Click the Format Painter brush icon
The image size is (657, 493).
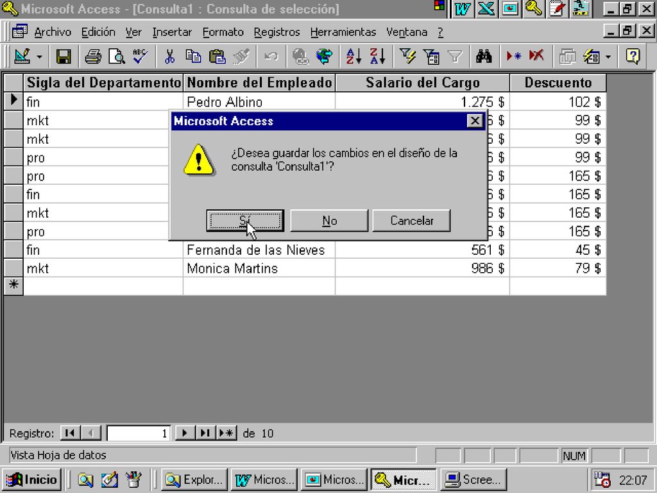pos(241,56)
